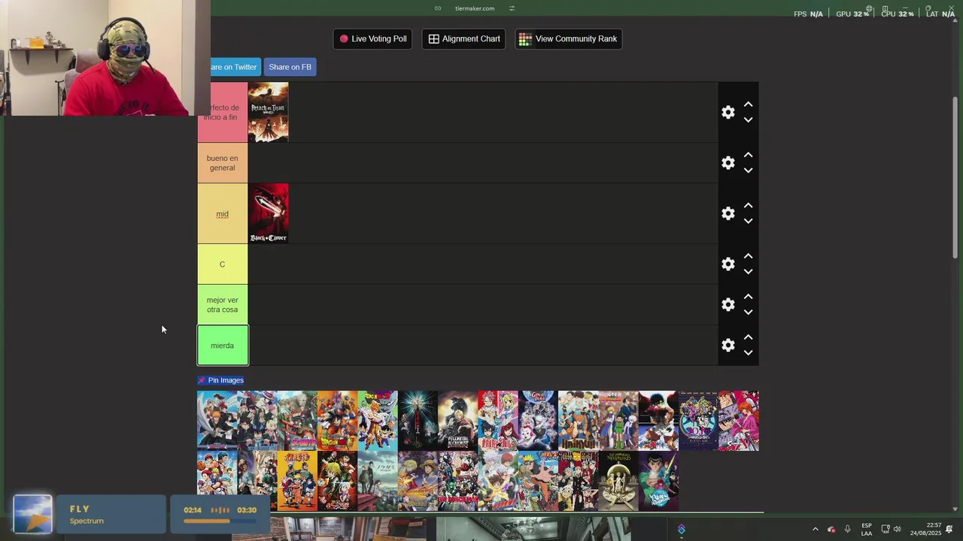Image resolution: width=963 pixels, height=541 pixels.
Task: Open the Alignment Chart
Action: (x=463, y=39)
